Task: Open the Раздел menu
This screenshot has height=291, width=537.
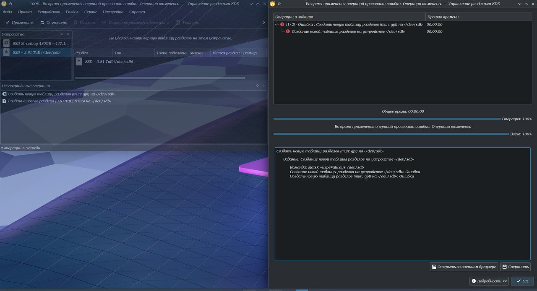Action: point(72,12)
